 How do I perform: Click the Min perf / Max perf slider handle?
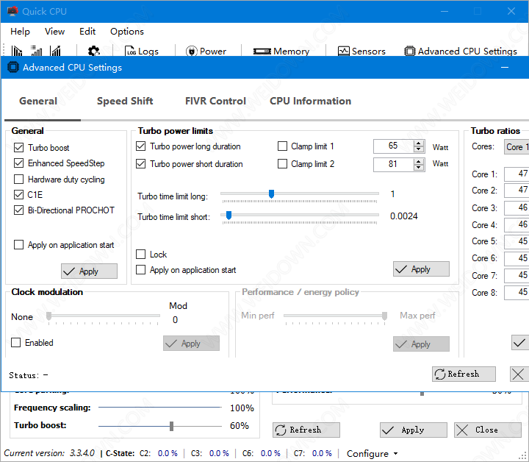coord(384,316)
